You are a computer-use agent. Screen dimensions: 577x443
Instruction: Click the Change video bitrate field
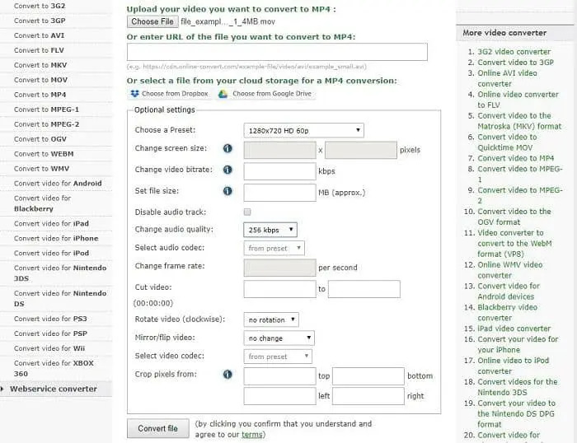click(x=279, y=170)
